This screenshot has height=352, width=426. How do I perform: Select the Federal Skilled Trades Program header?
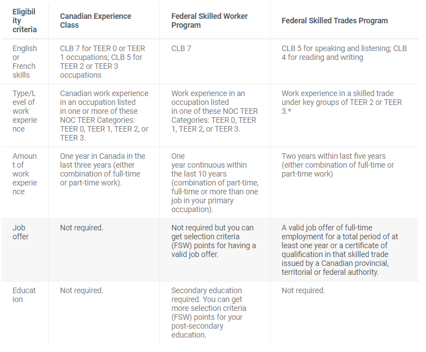334,21
